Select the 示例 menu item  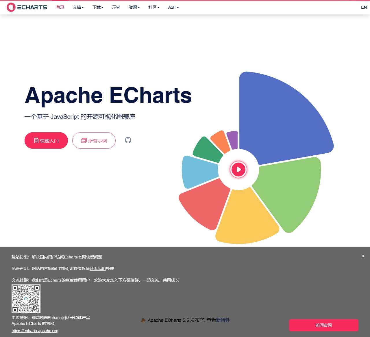(116, 7)
